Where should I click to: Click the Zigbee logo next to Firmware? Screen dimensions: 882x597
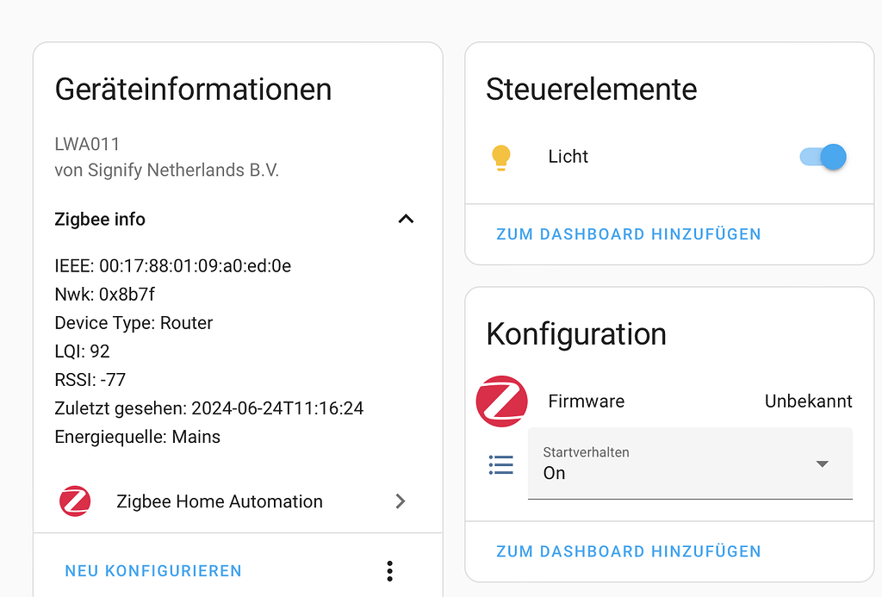pyautogui.click(x=502, y=401)
